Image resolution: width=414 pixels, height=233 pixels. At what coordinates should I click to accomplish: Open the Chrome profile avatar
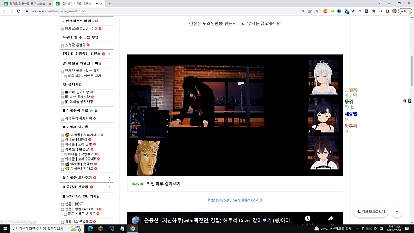tap(394, 11)
